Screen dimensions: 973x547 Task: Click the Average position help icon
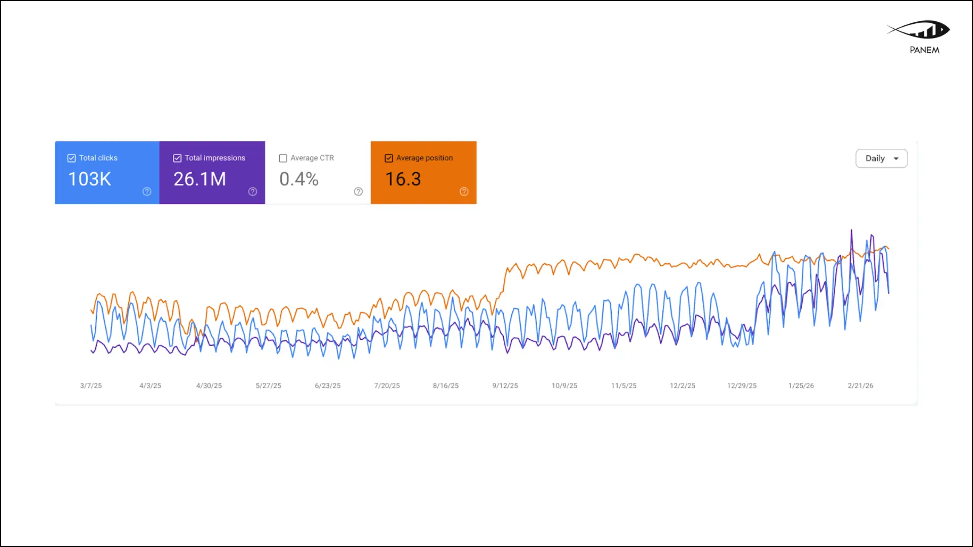click(x=464, y=191)
